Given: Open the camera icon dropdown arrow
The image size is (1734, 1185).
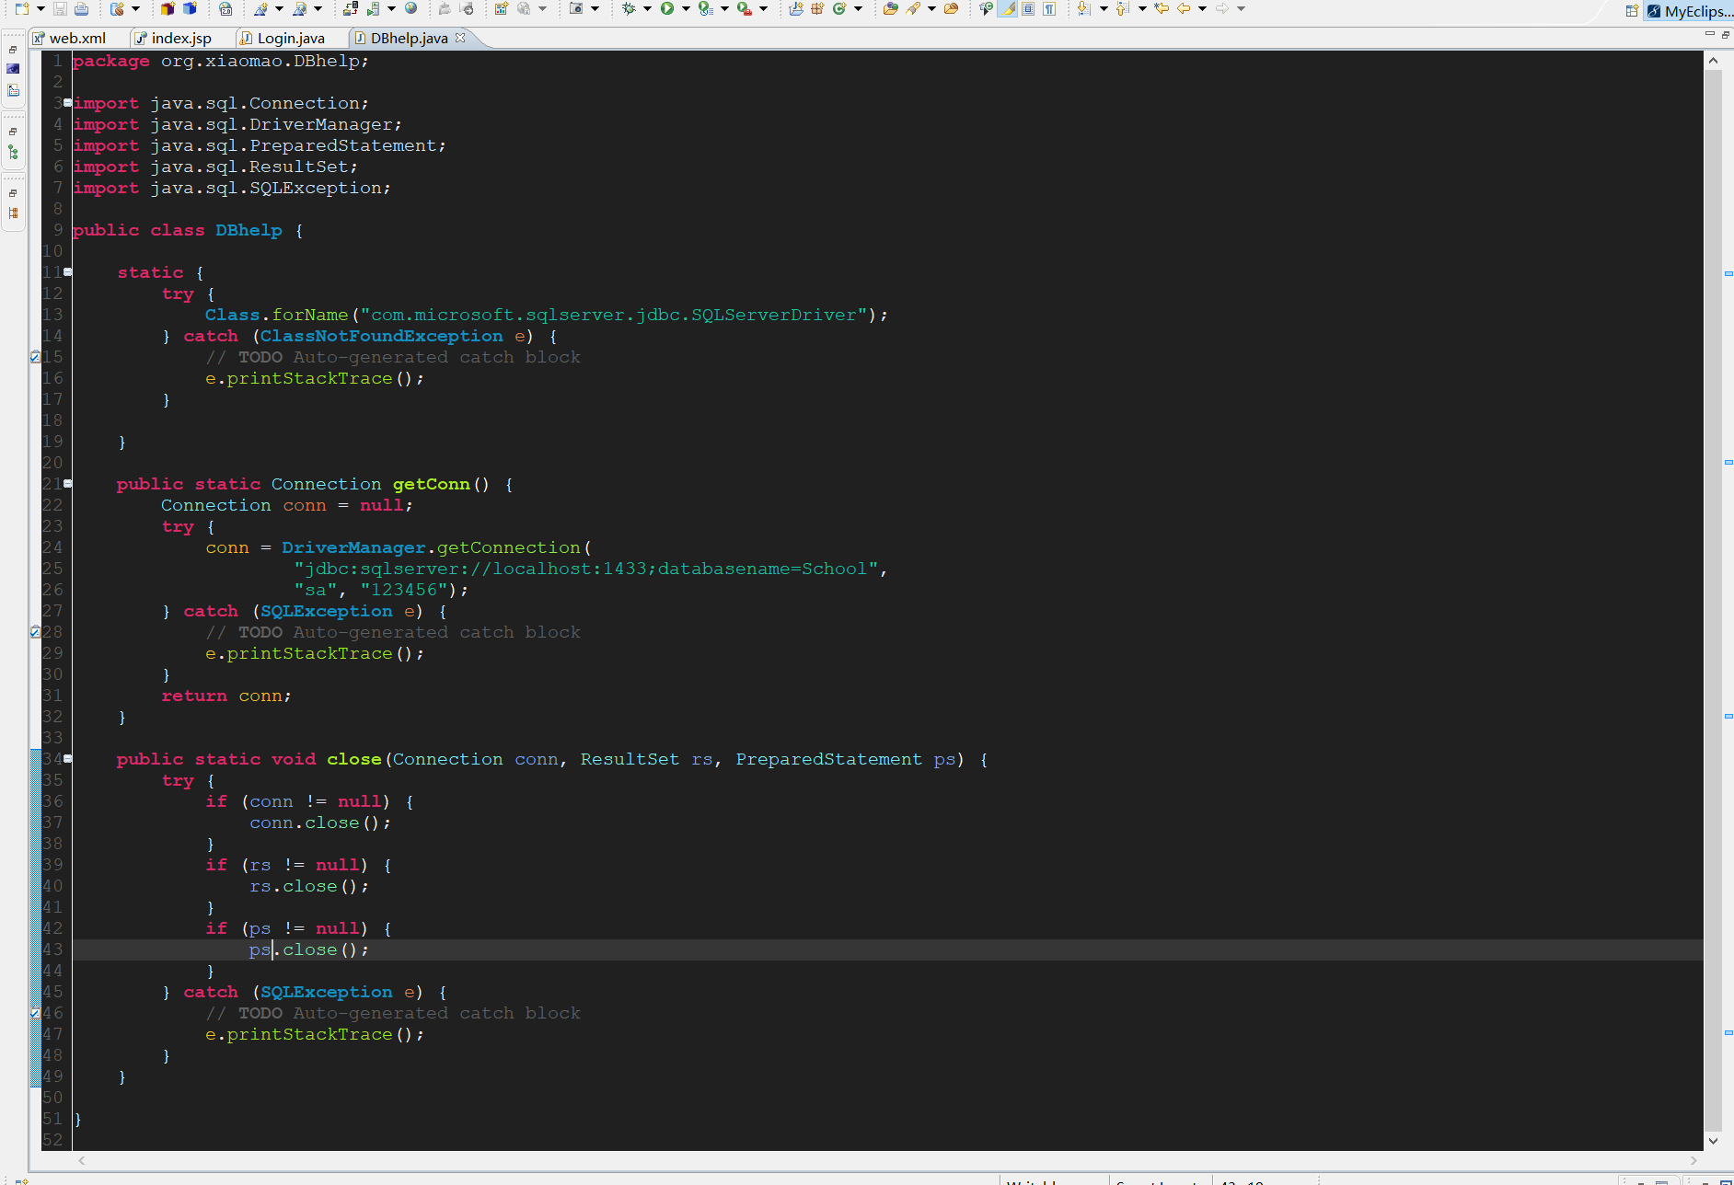Looking at the screenshot, I should coord(595,9).
